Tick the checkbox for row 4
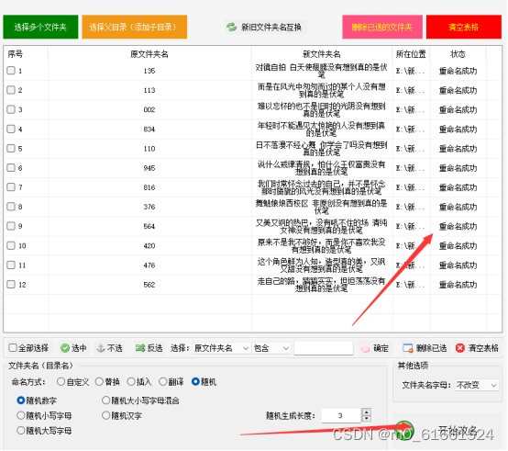Screen dimensions: 508x451 click(x=11, y=129)
